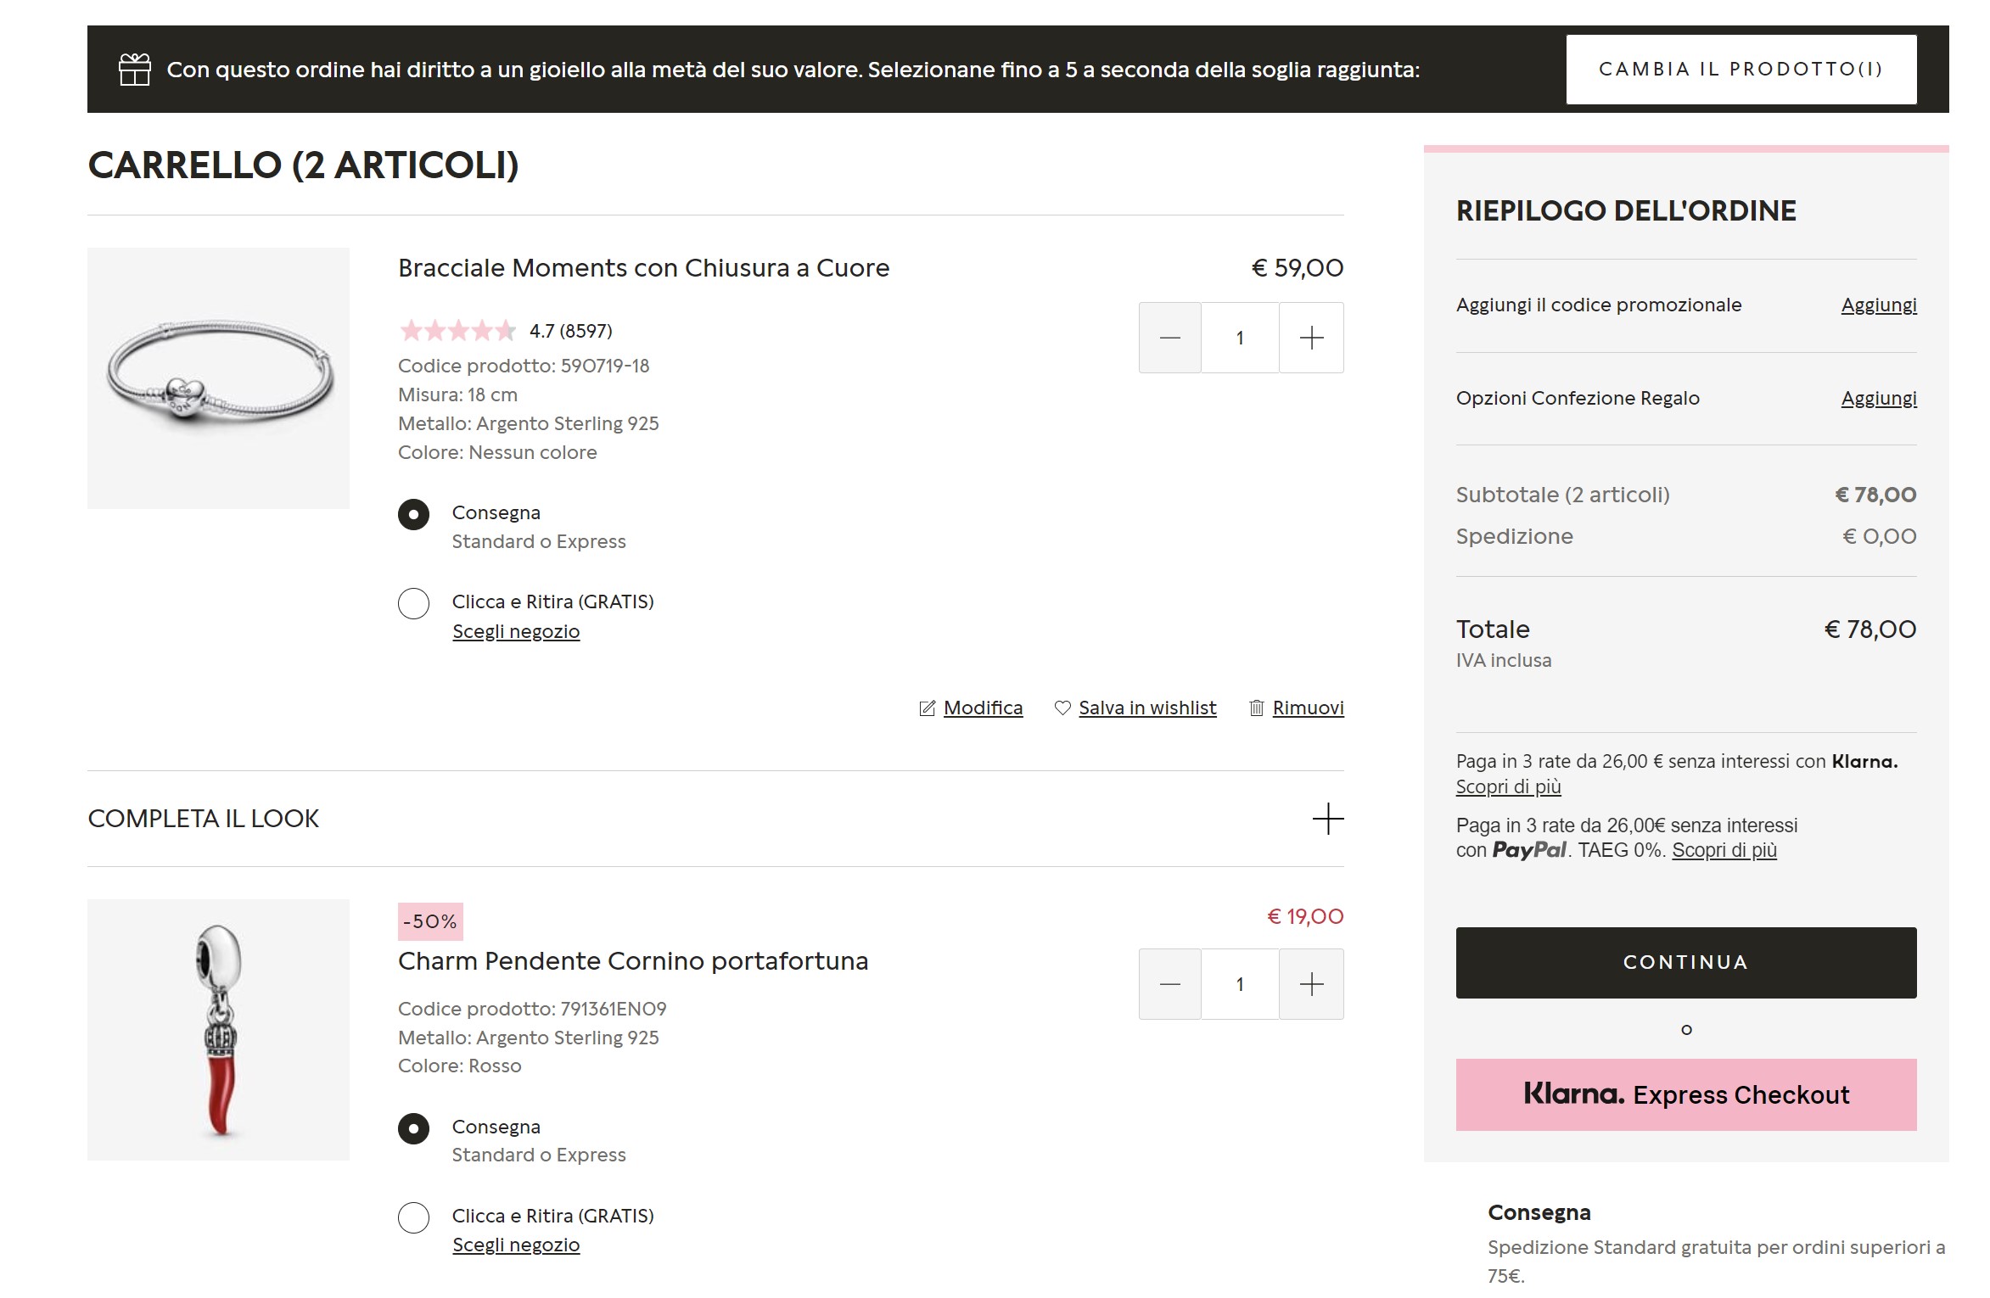
Task: Decrease Cornino charm quantity with minus icon
Action: point(1169,984)
